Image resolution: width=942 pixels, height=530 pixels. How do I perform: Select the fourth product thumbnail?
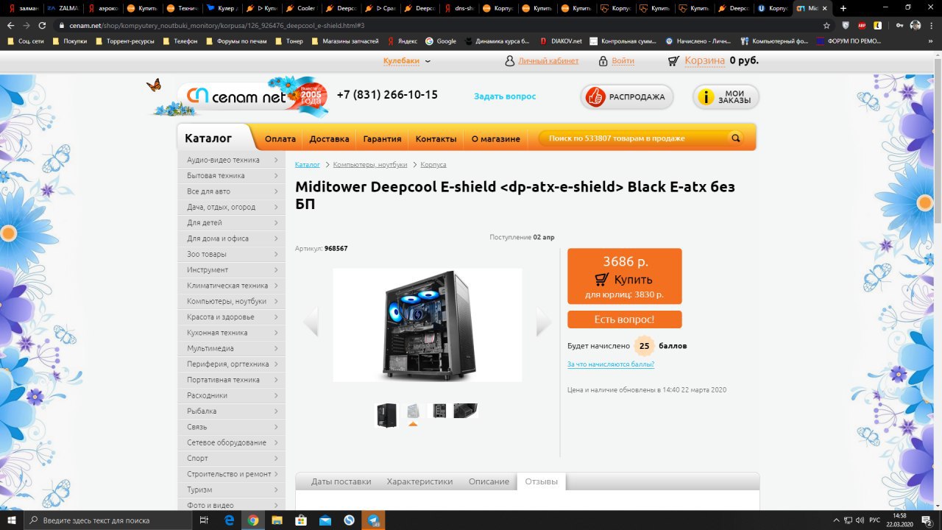(x=466, y=411)
